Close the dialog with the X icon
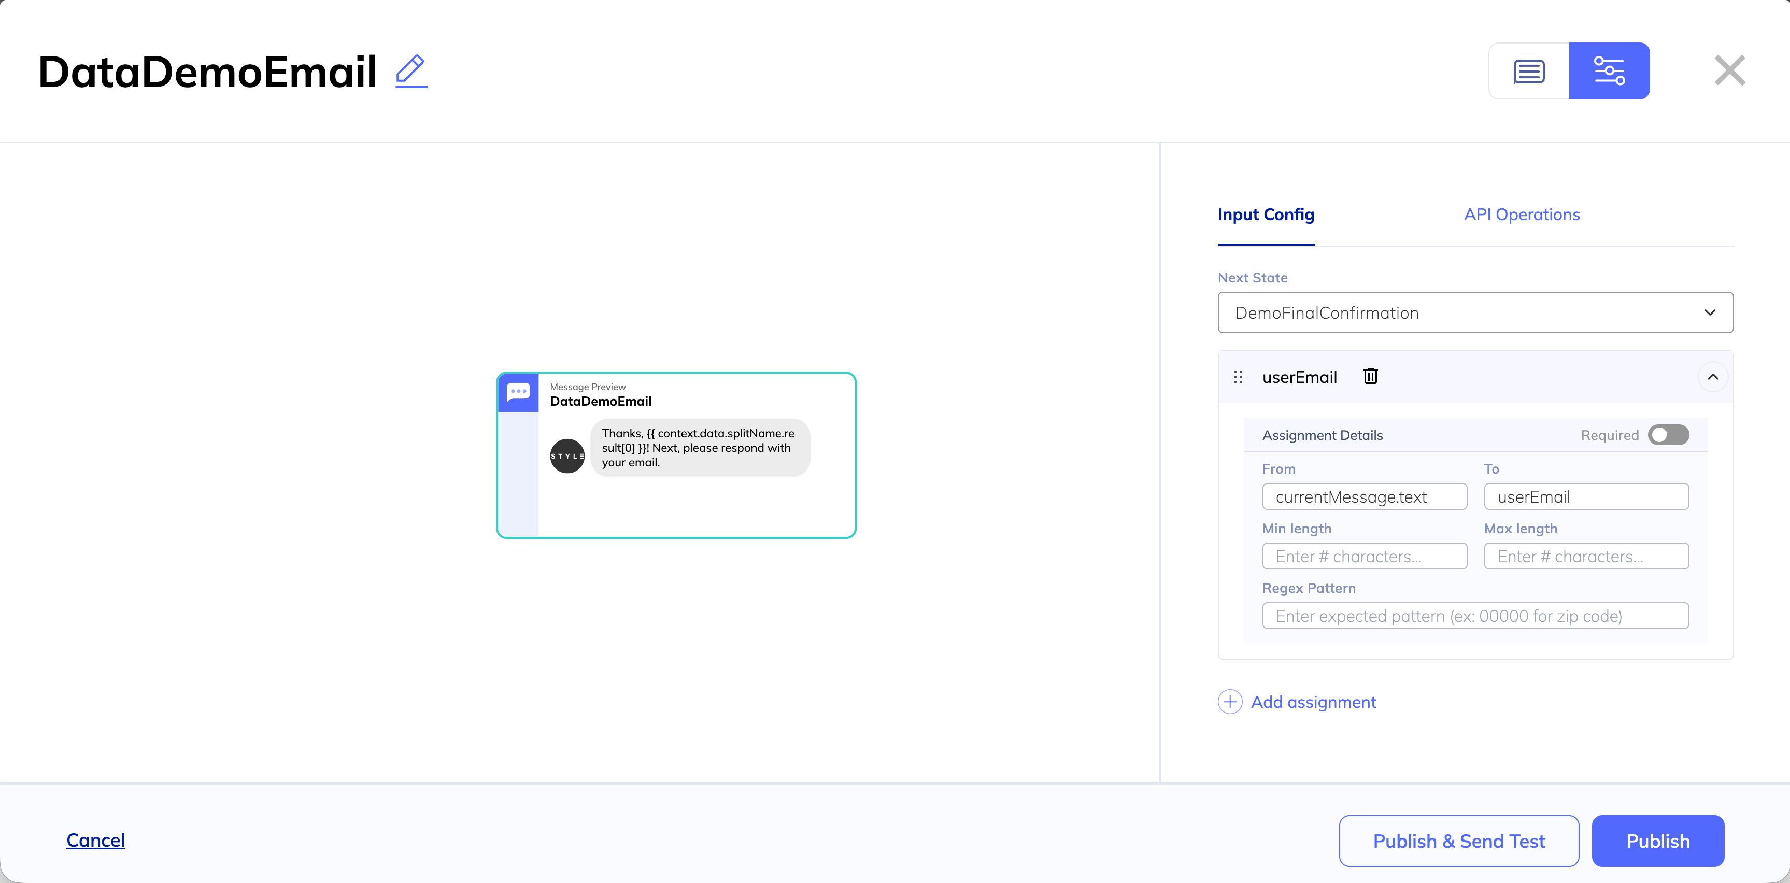The height and width of the screenshot is (883, 1790). (x=1729, y=71)
